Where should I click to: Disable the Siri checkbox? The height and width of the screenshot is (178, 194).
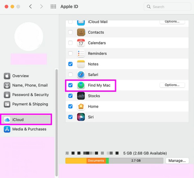tap(70, 117)
